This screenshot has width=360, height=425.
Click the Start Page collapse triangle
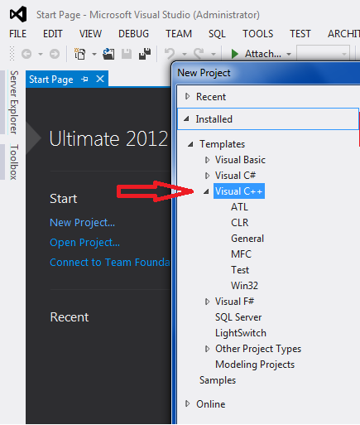click(x=33, y=138)
